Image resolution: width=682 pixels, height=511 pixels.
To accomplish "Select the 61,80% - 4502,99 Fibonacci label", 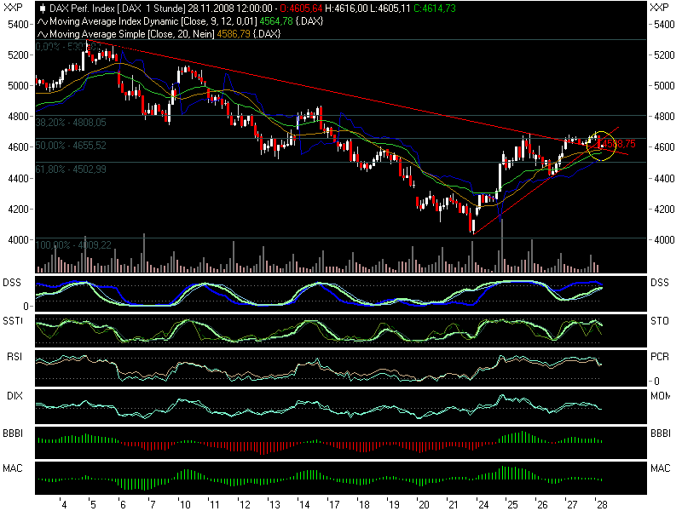I will [71, 169].
